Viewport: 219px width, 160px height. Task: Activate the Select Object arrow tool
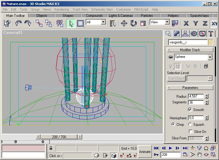pos(71,23)
